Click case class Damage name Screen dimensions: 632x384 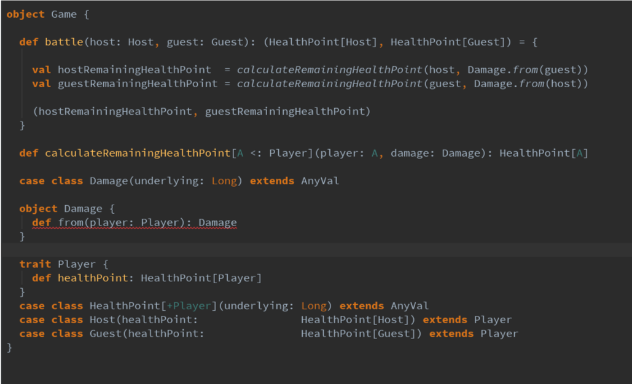109,181
